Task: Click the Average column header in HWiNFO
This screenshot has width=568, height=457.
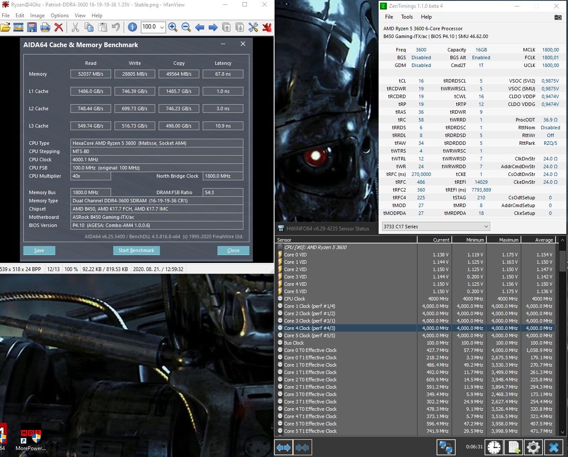Action: click(x=538, y=240)
